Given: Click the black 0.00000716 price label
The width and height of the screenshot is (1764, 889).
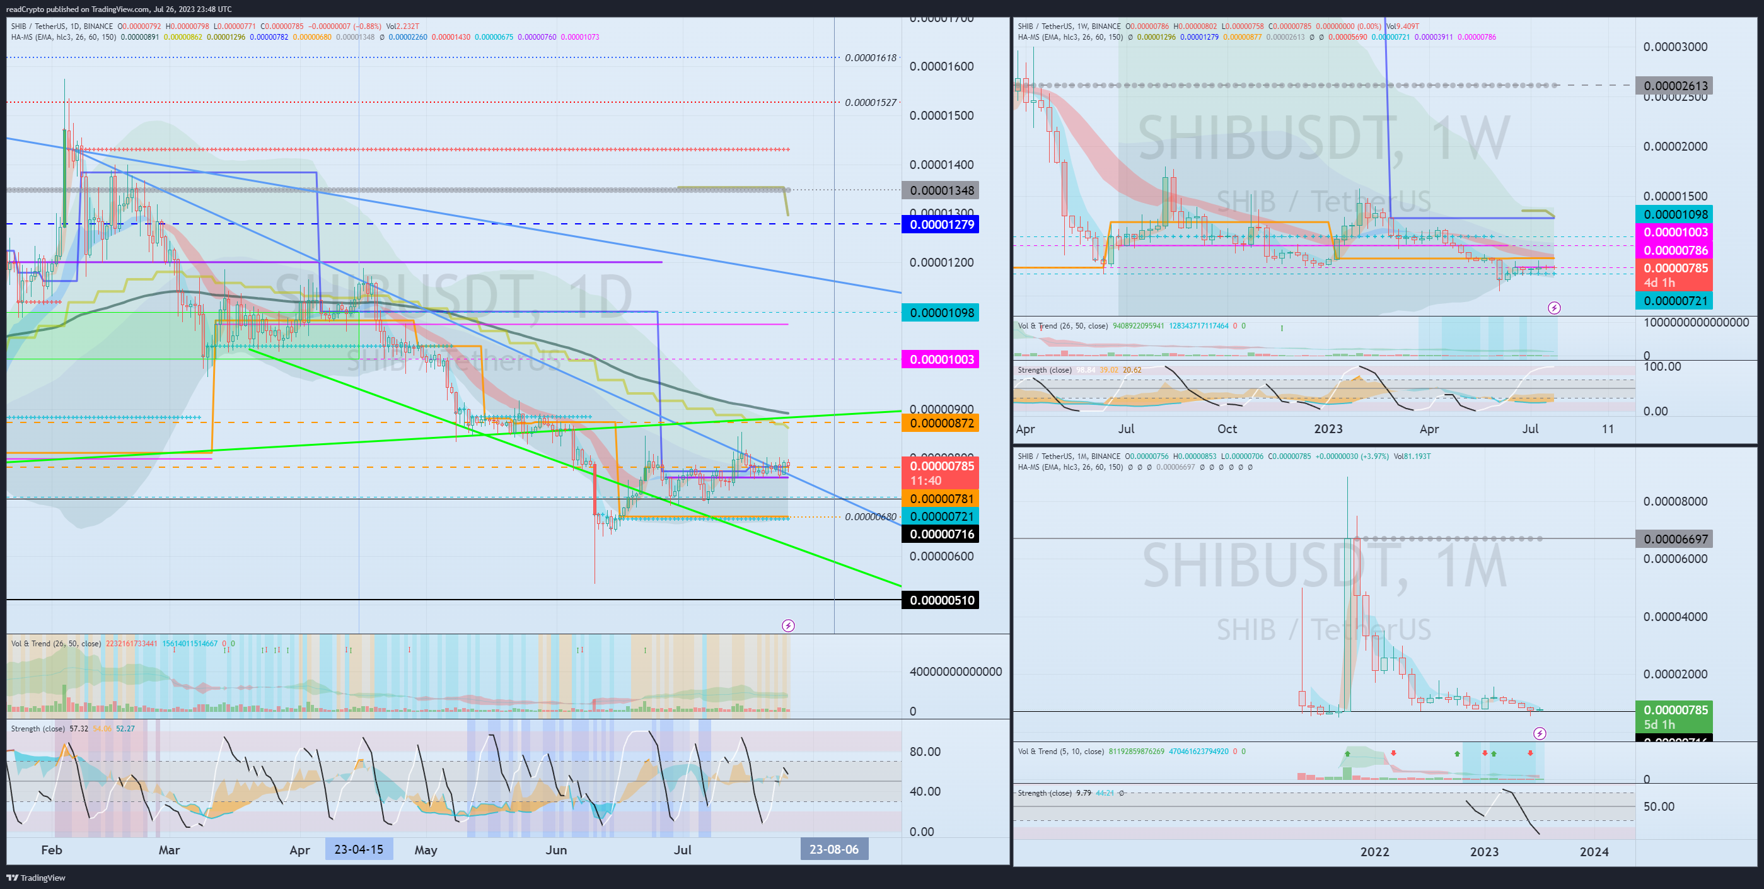Looking at the screenshot, I should (x=940, y=534).
